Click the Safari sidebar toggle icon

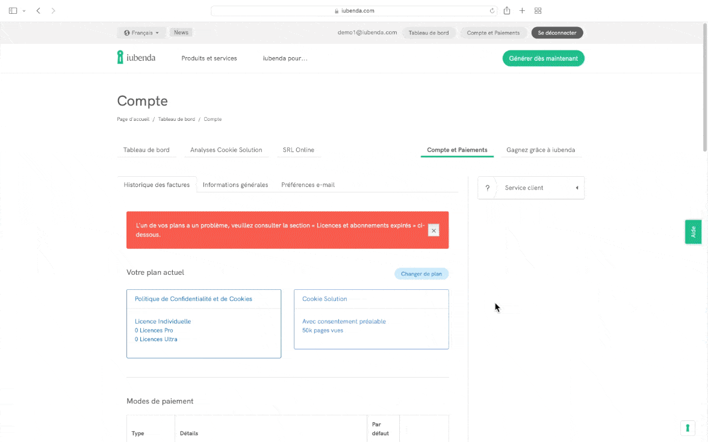pyautogui.click(x=13, y=11)
